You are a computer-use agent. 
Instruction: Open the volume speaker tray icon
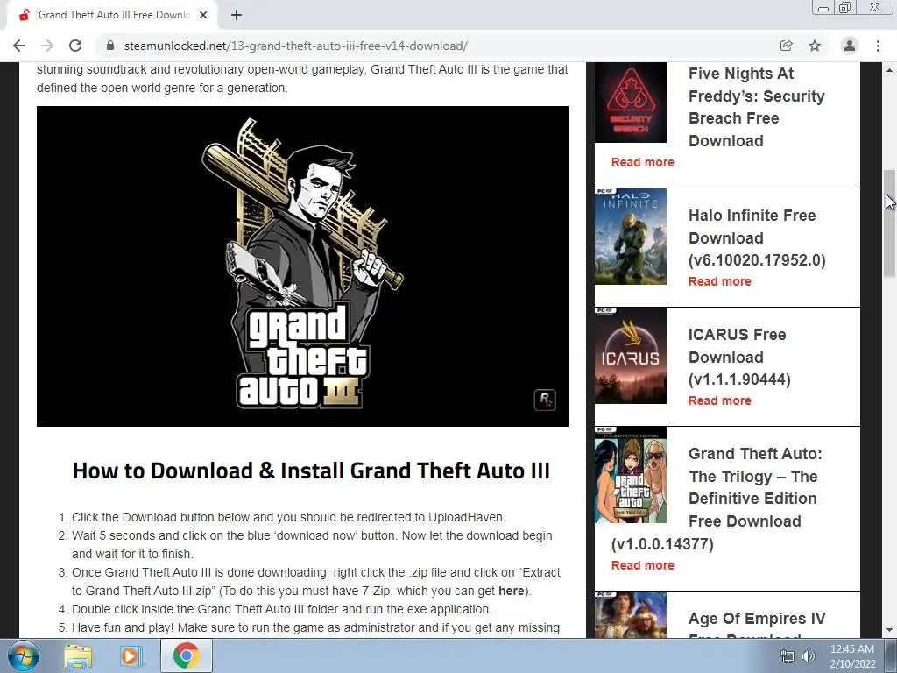pos(809,656)
